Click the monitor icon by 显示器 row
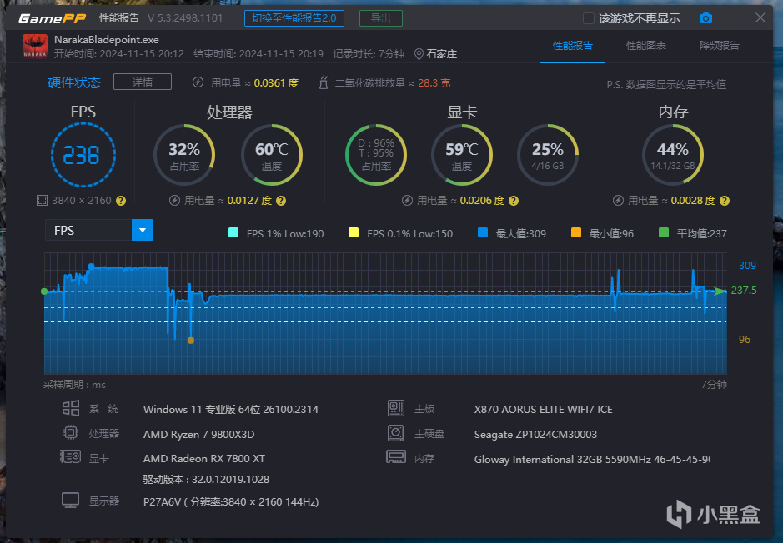The height and width of the screenshot is (543, 783). [70, 501]
